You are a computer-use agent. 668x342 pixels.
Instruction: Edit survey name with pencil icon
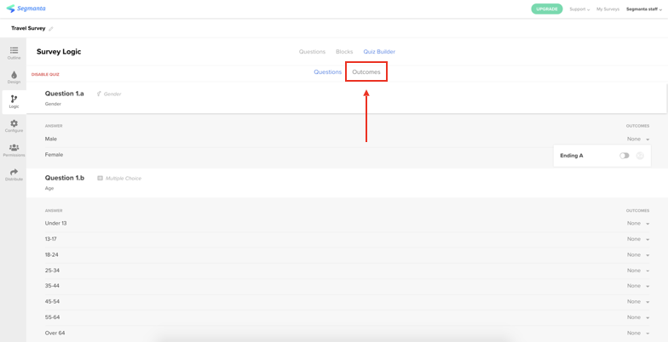click(51, 29)
